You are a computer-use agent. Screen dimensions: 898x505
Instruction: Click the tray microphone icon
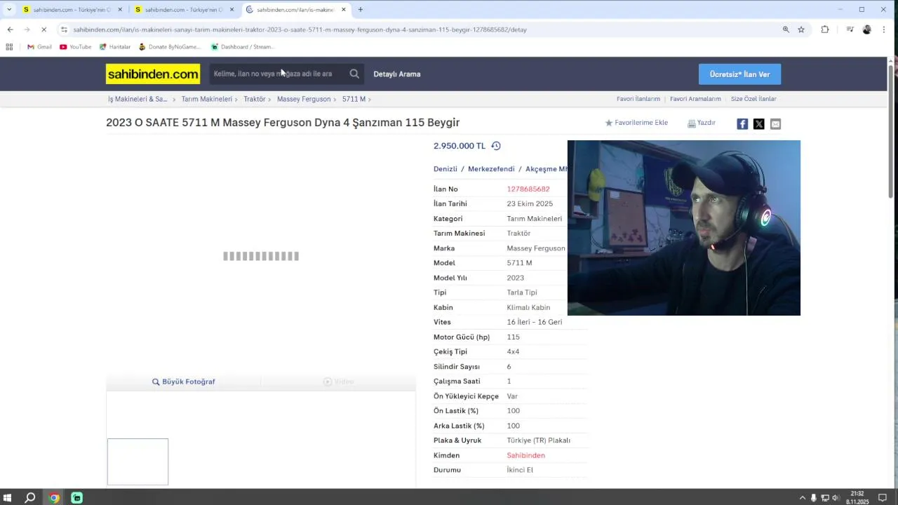click(814, 498)
